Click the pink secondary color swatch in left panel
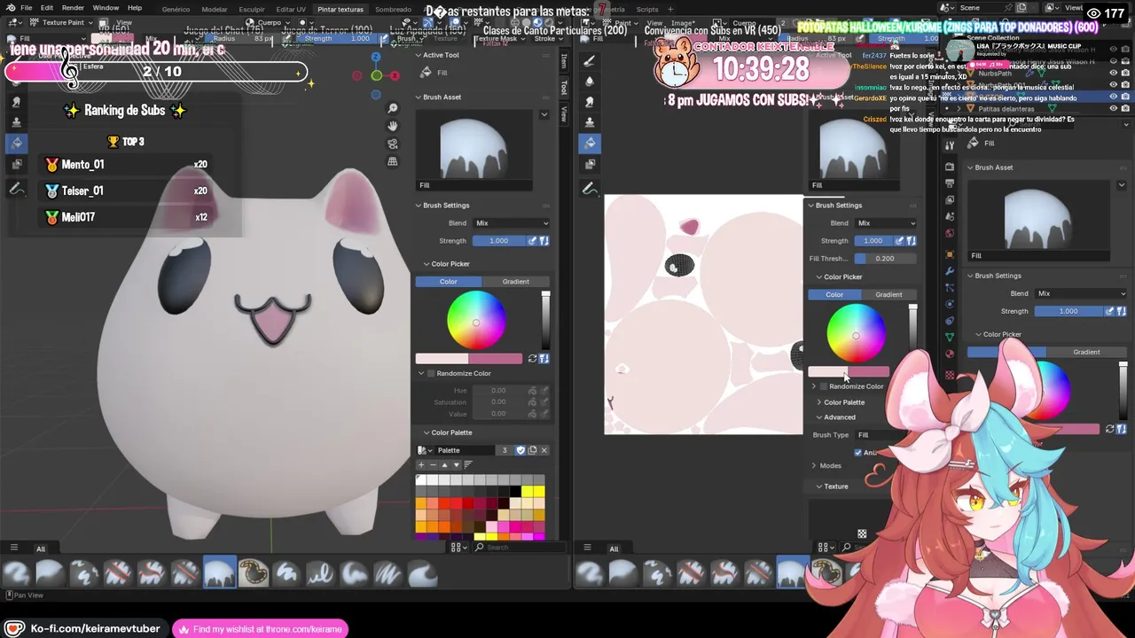This screenshot has height=638, width=1135. pos(495,359)
